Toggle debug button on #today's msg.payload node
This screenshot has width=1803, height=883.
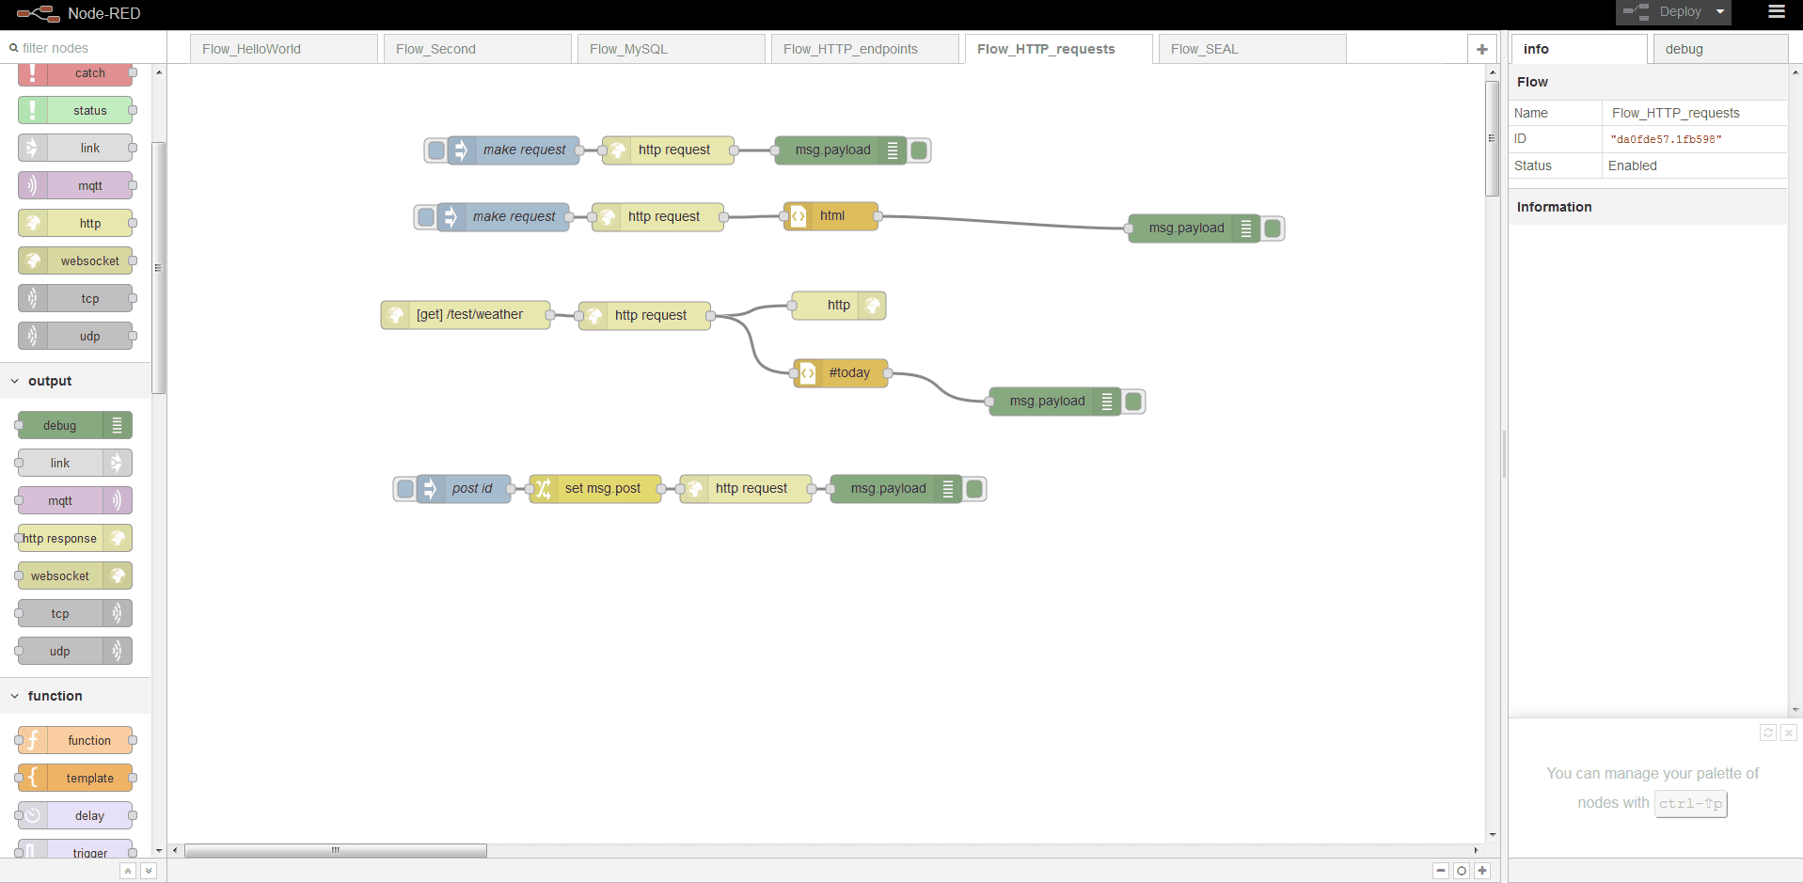coord(1133,402)
